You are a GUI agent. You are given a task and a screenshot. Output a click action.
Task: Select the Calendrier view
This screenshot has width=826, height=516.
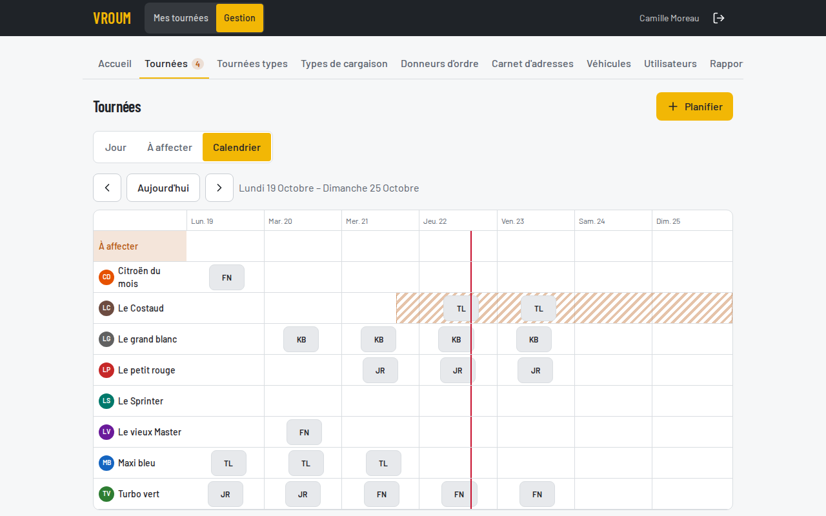(237, 147)
